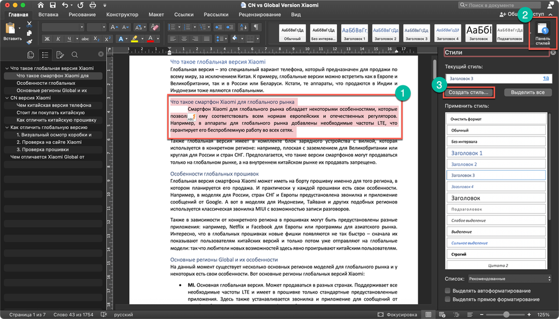Select print layout view in status bar

[x=428, y=314]
